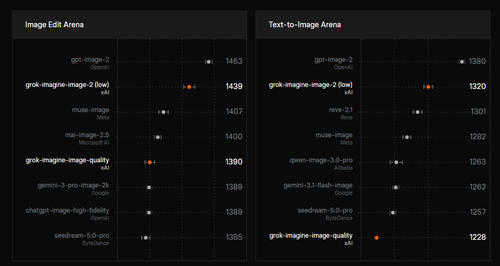Select orange grok-imagine-image-quality dot at 1390
Viewport: 500px width, 266px height.
[x=150, y=162]
